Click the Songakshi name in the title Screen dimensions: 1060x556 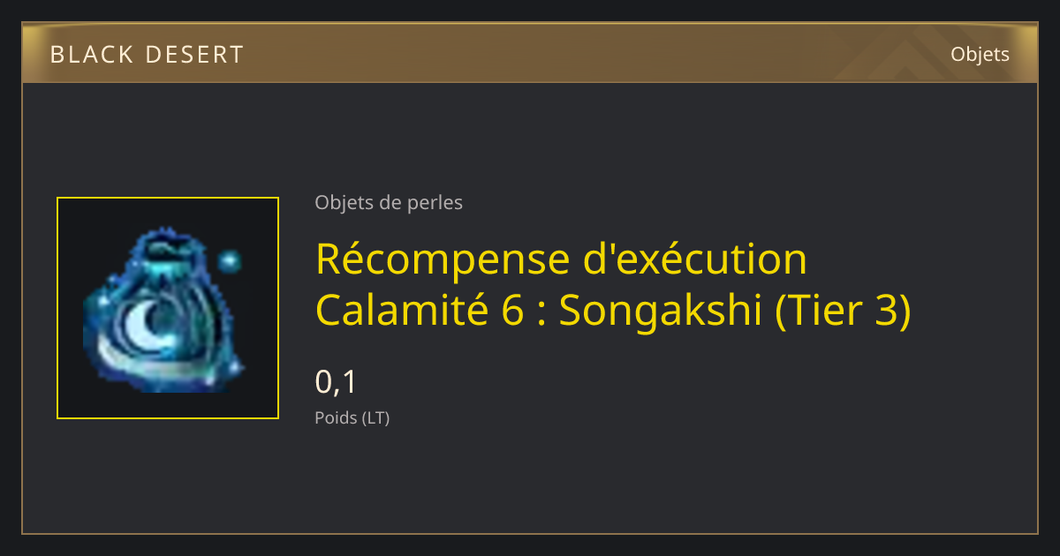(x=661, y=311)
